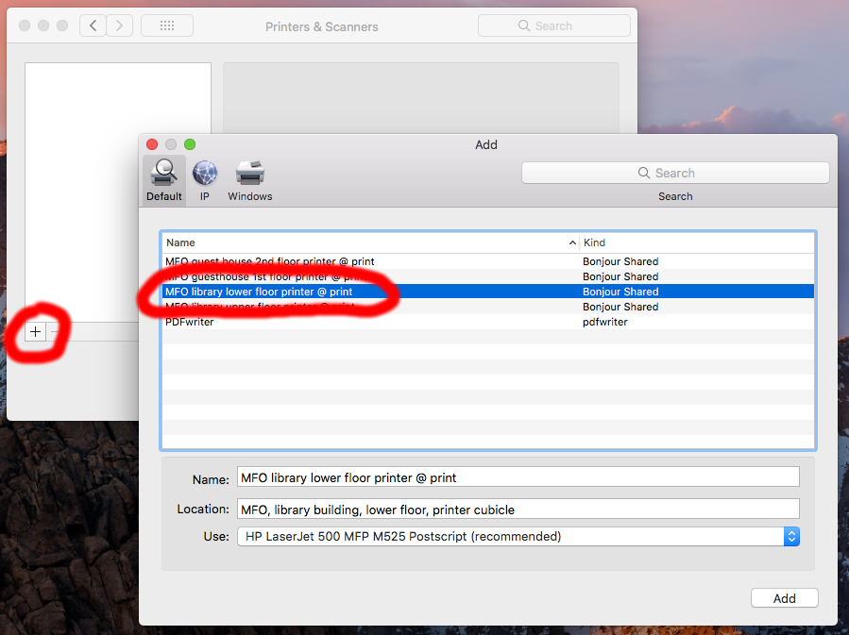
Task: Open the Use driver dropdown
Action: 791,536
